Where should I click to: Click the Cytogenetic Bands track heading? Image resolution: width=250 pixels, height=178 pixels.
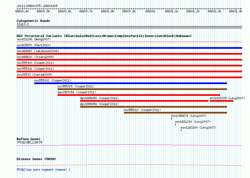33,21
